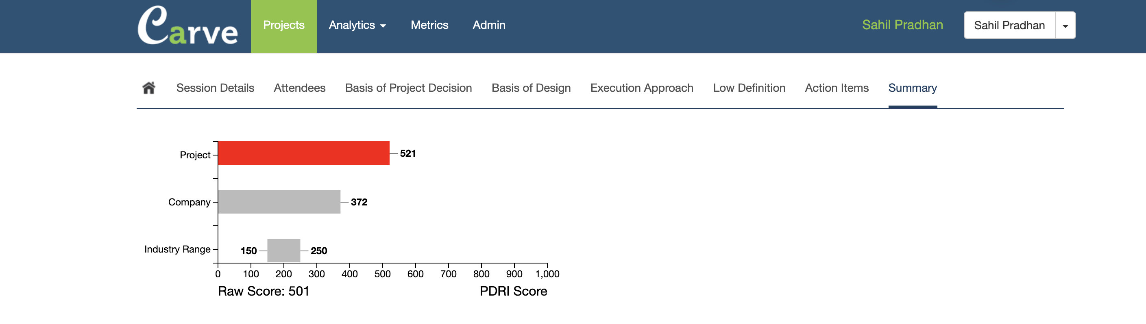The image size is (1146, 324).
Task: Click the Industry Range bar
Action: 284,250
